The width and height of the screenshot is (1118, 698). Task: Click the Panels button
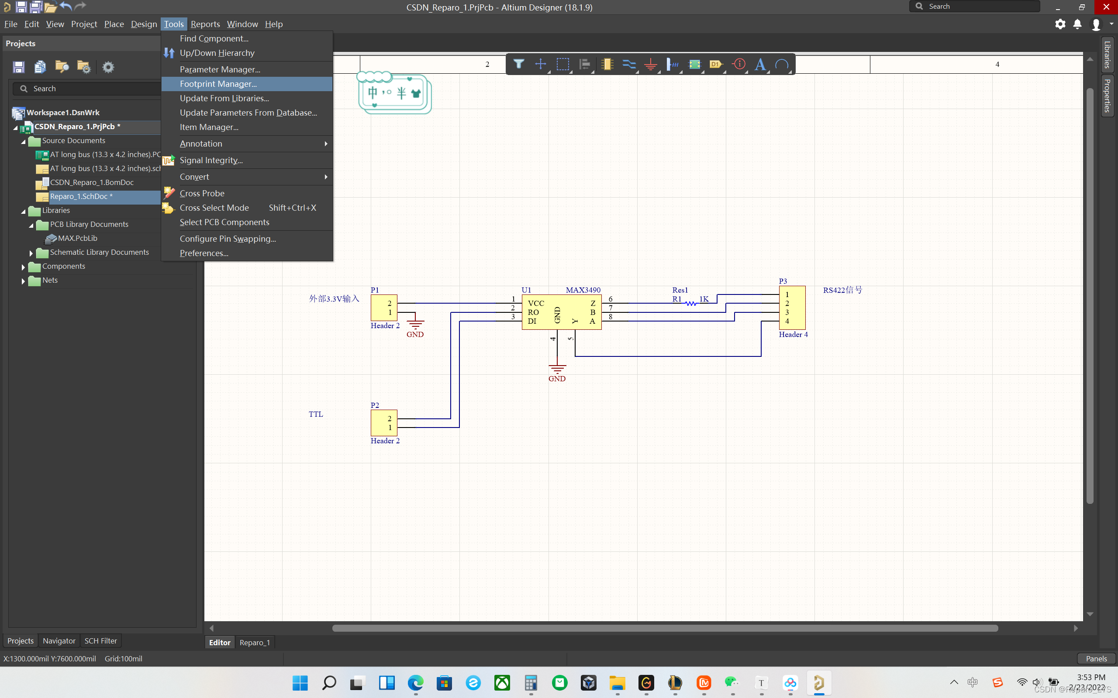point(1096,658)
